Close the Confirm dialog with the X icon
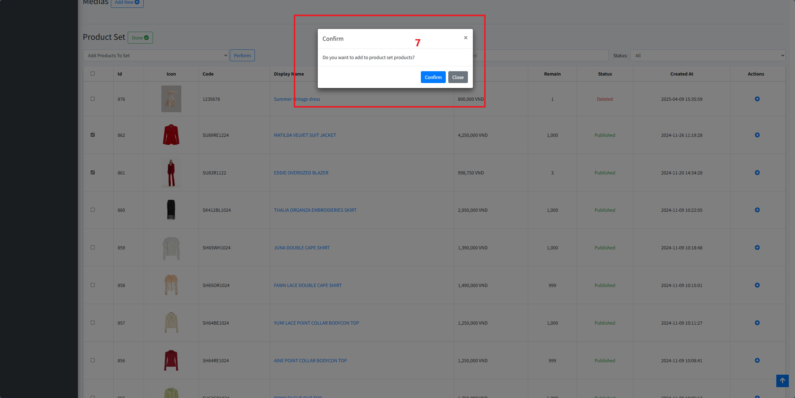This screenshot has height=398, width=795. coord(465,38)
